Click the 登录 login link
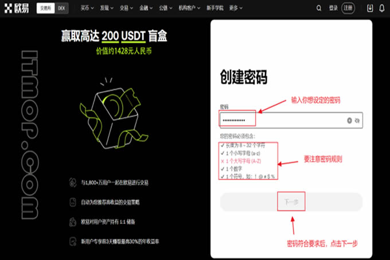 tap(334, 8)
